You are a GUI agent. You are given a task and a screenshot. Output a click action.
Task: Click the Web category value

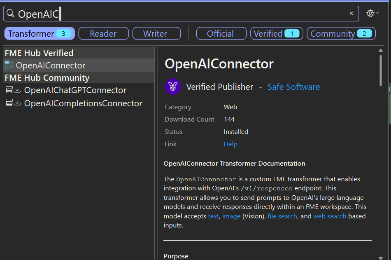pos(230,107)
